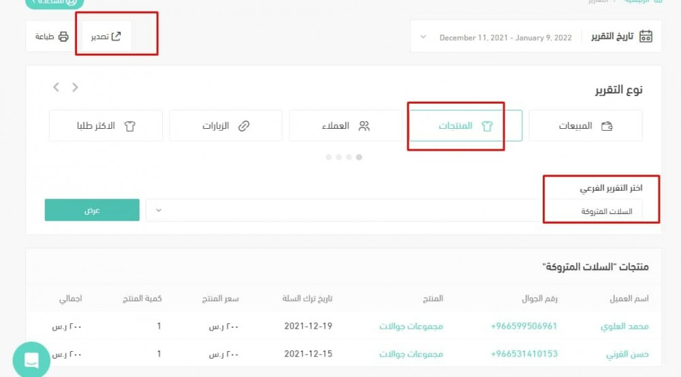Expand the report date range dropdown

[x=424, y=37]
